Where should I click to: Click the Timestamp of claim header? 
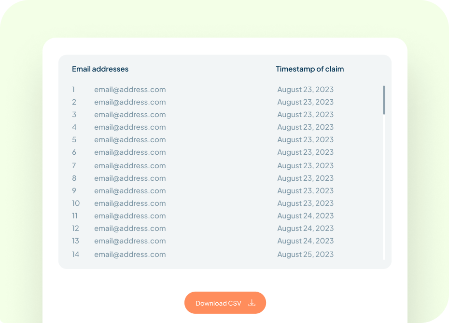click(310, 69)
